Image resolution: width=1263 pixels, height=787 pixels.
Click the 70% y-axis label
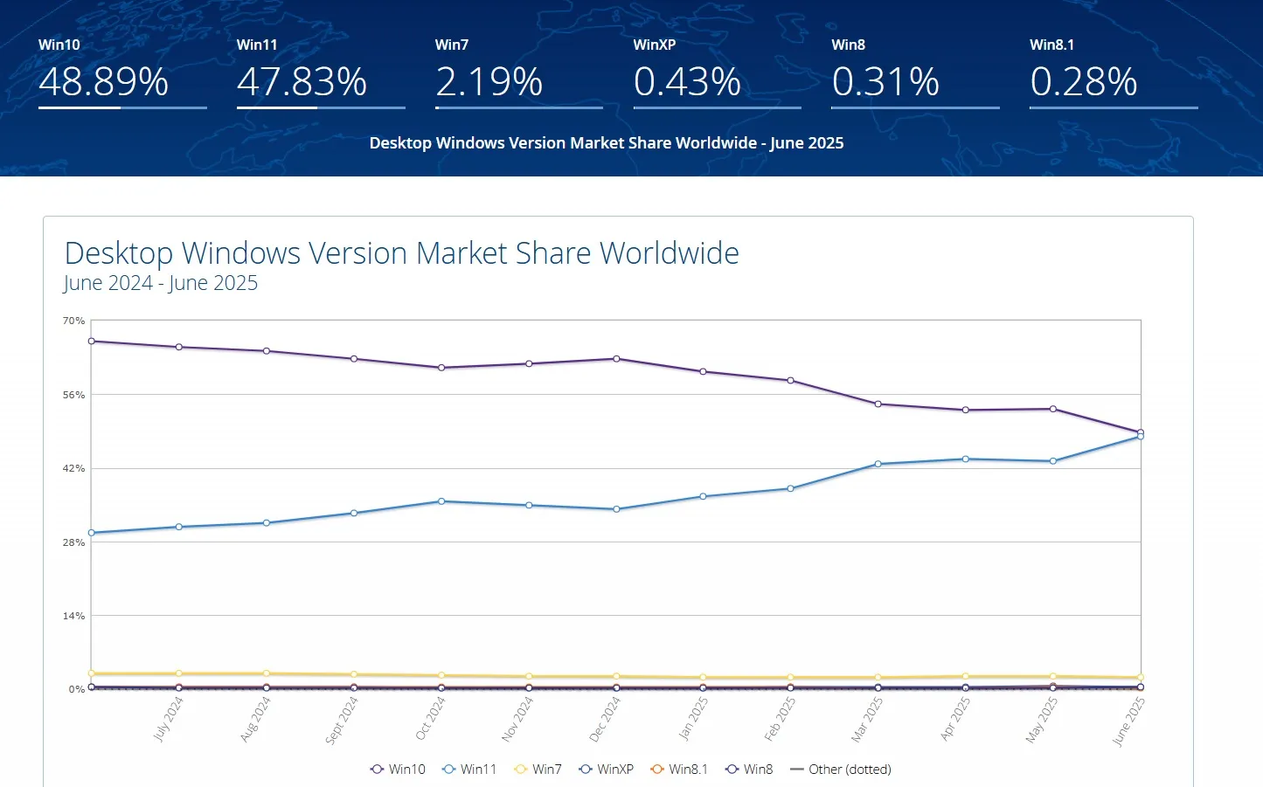coord(73,321)
